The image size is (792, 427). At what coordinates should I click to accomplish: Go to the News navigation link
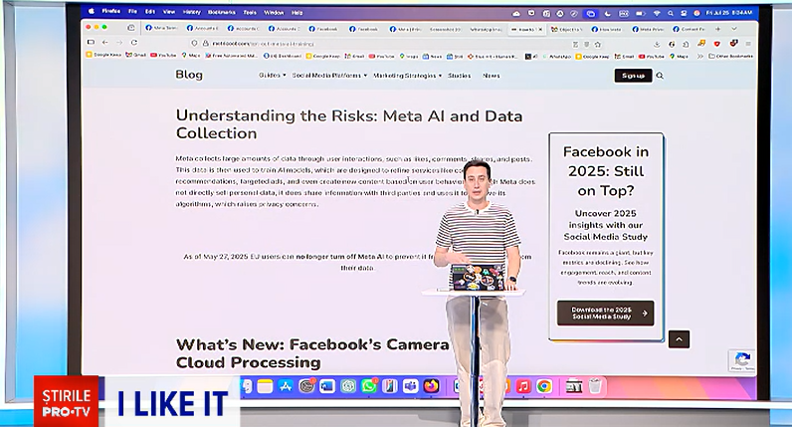point(492,76)
